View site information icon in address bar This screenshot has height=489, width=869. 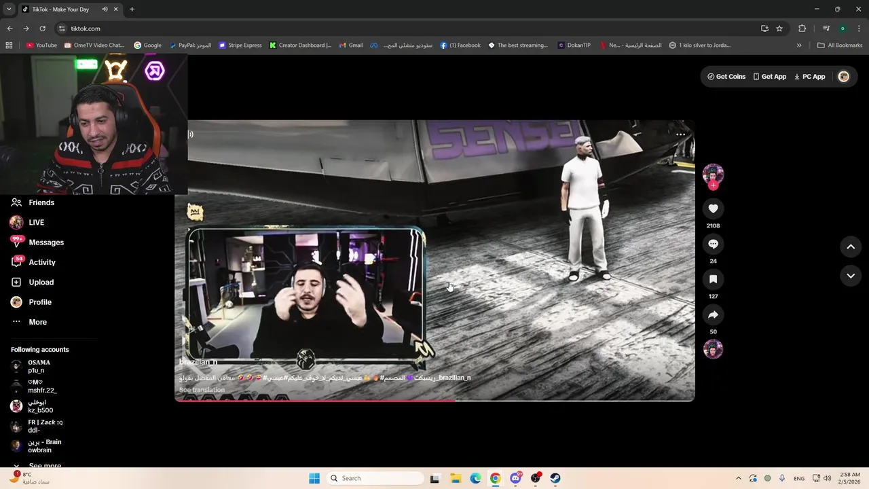pyautogui.click(x=62, y=29)
